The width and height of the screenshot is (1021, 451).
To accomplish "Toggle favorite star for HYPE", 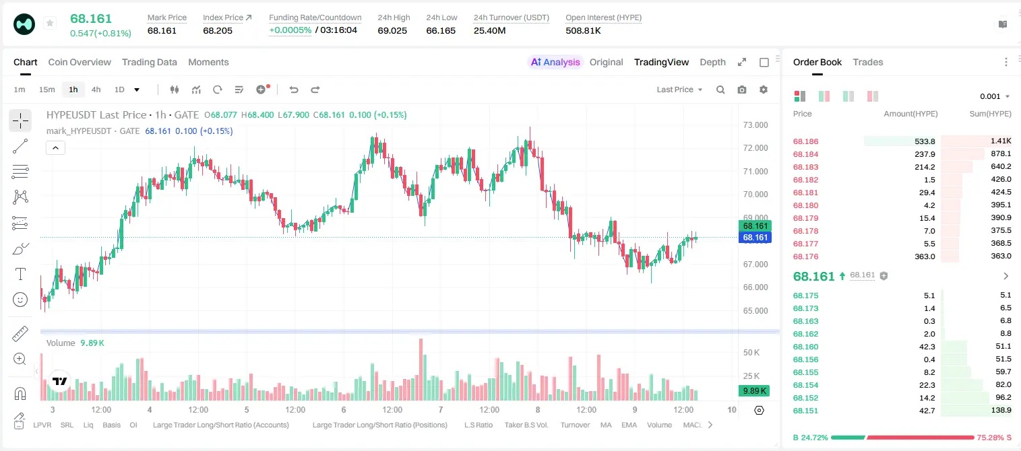I will (x=50, y=24).
